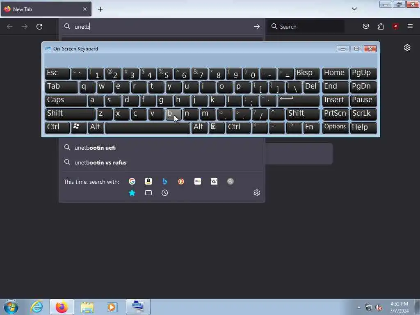Screen dimensions: 420x315
Task: Open Firefox Extensions menu
Action: pos(381,26)
